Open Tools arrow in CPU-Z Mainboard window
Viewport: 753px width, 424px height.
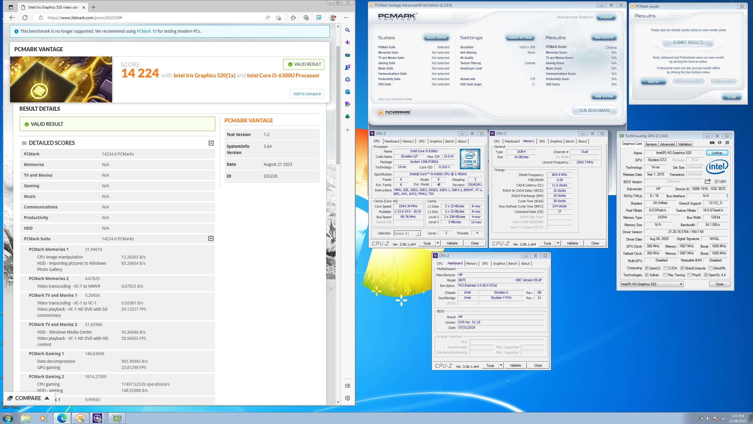point(501,365)
